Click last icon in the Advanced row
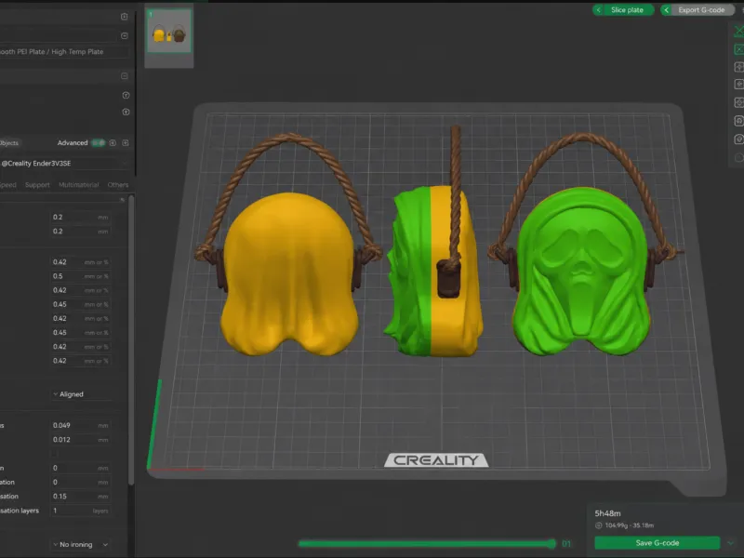The width and height of the screenshot is (744, 558). tap(126, 143)
